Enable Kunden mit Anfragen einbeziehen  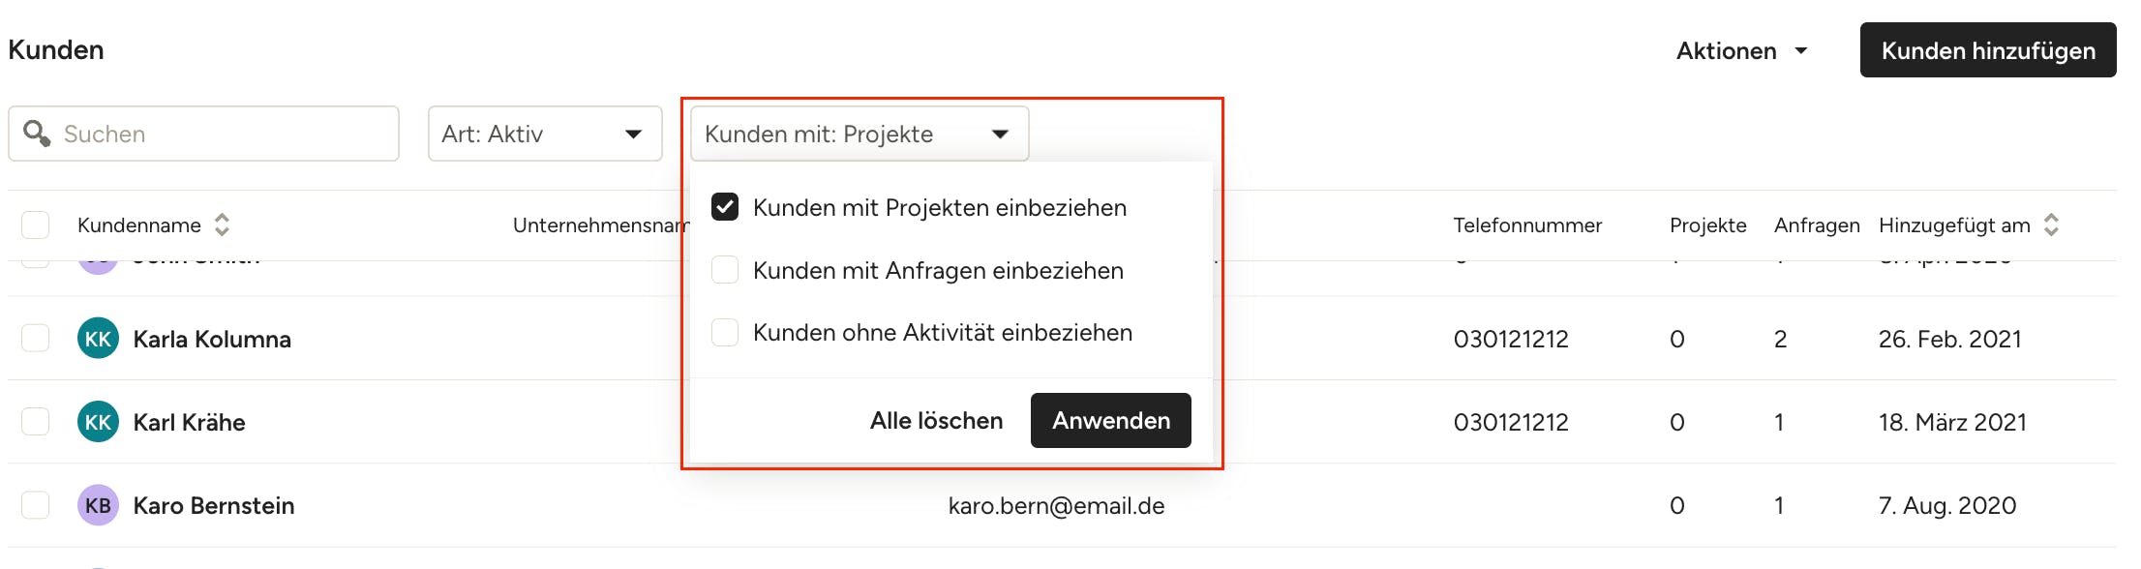[725, 270]
